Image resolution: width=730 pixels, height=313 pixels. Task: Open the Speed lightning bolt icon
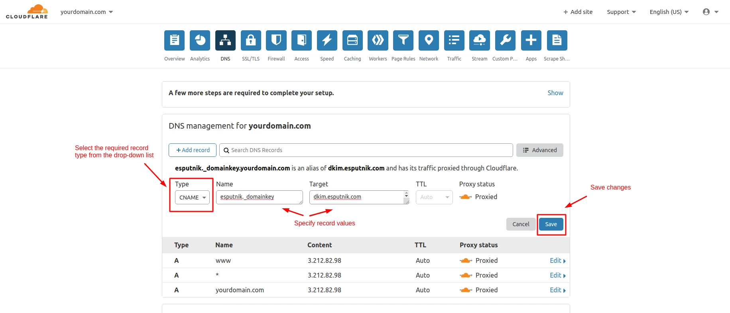coord(327,40)
